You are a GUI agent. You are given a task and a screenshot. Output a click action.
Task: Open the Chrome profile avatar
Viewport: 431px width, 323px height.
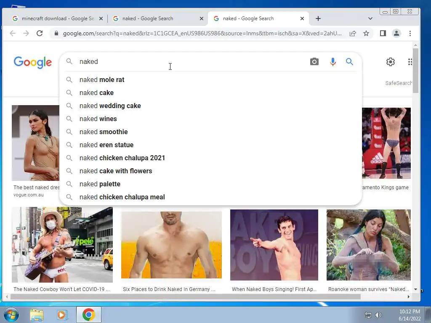pyautogui.click(x=396, y=33)
